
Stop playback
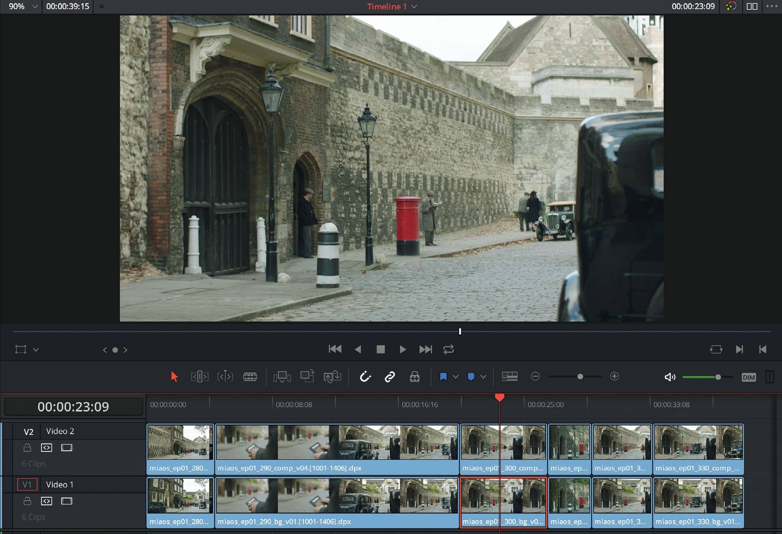(381, 349)
